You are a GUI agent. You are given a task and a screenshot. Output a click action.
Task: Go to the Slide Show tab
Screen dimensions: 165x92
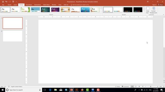(x=46, y=5)
